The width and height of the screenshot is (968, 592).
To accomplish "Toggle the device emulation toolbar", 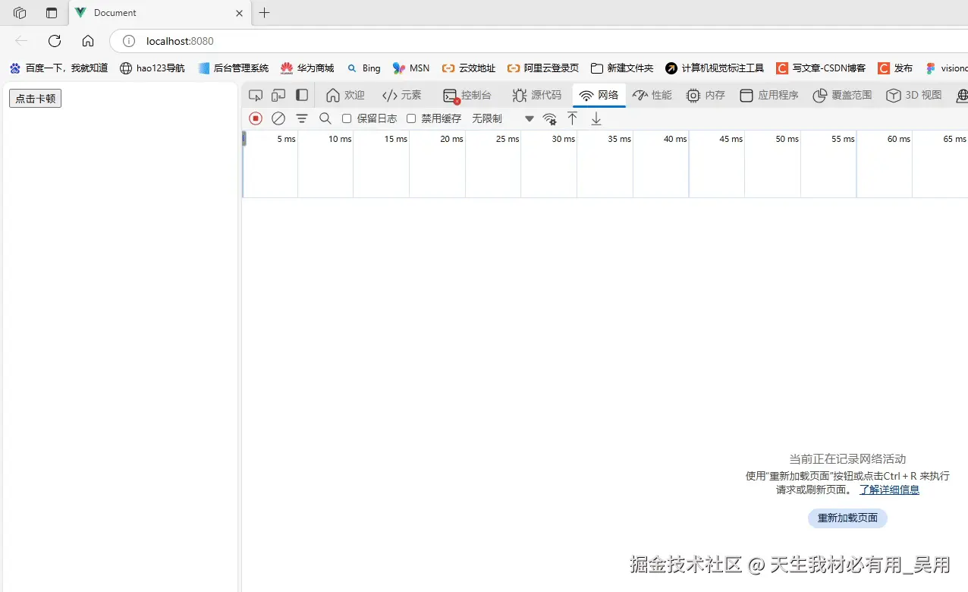I will tap(278, 95).
